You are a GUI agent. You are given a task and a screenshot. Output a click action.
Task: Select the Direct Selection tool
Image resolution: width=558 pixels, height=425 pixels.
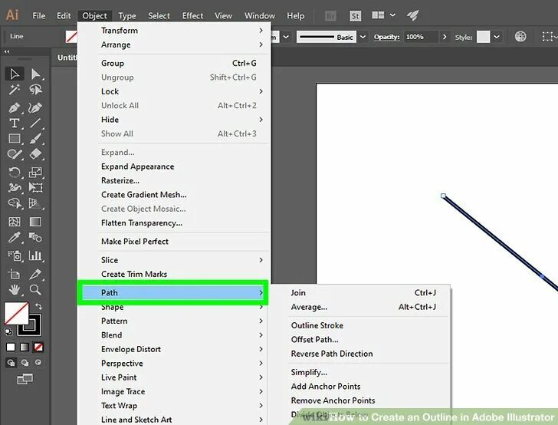[35, 74]
